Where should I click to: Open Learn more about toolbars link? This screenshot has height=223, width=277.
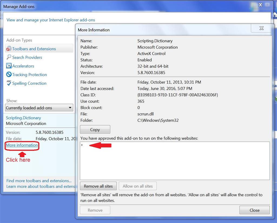(41, 186)
